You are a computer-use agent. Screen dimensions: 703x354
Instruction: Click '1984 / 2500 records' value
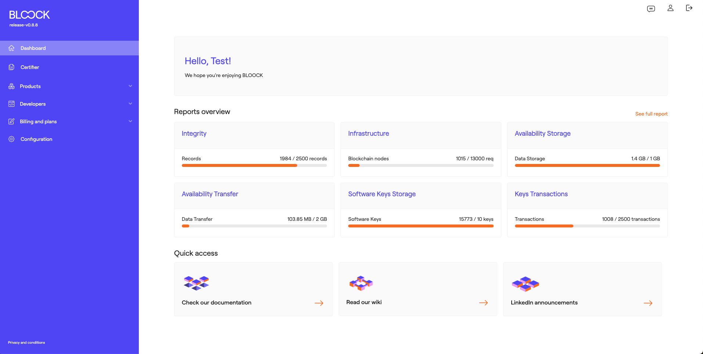(x=303, y=158)
